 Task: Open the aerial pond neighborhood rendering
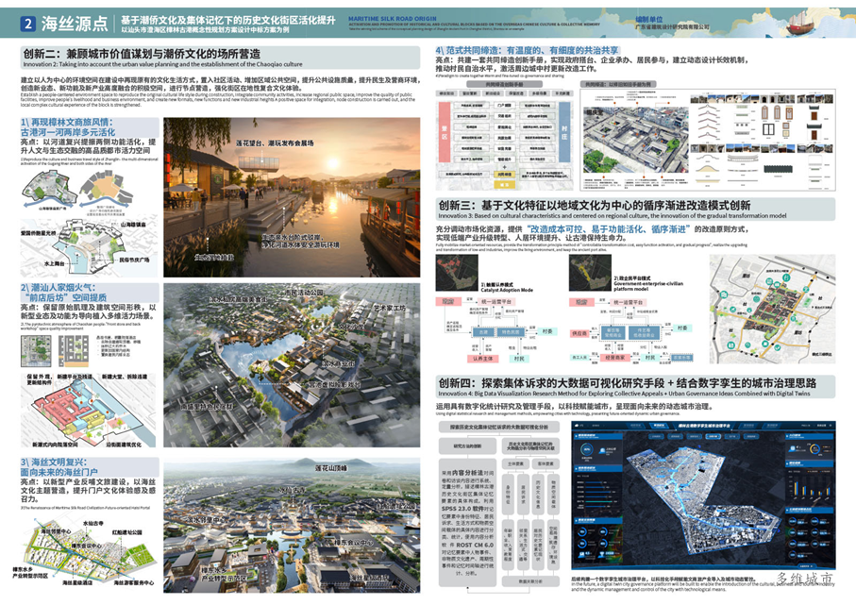(x=292, y=364)
